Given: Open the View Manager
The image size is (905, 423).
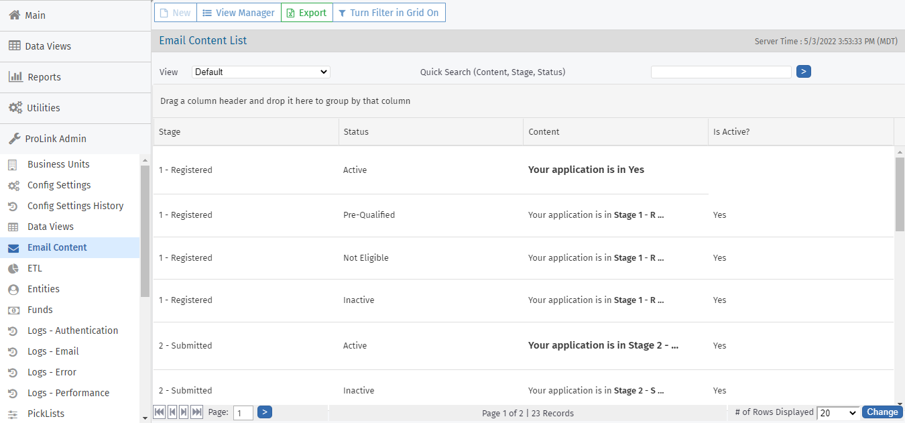Looking at the screenshot, I should [x=239, y=13].
